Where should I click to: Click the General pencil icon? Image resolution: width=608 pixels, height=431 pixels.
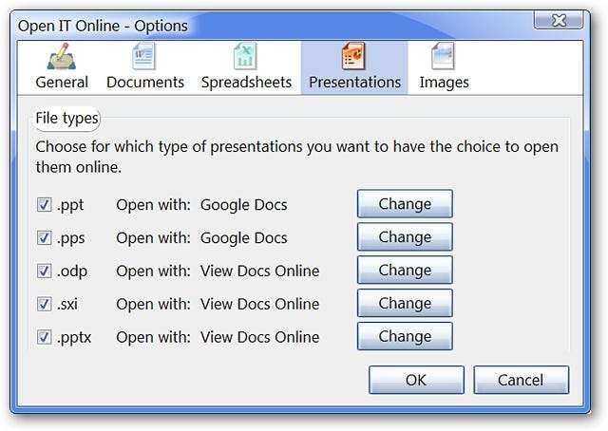pyautogui.click(x=62, y=58)
